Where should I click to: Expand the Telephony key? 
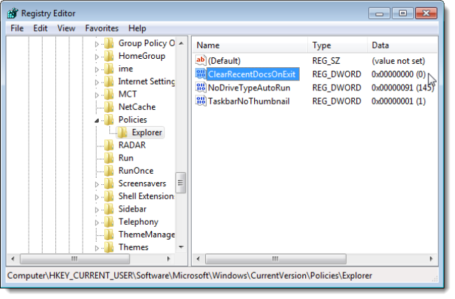pos(97,223)
